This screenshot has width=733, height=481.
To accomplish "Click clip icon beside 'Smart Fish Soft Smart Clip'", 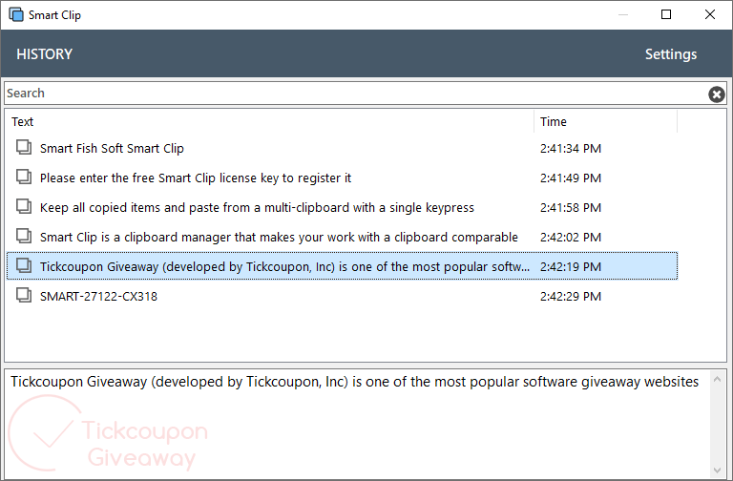I will pyautogui.click(x=24, y=147).
